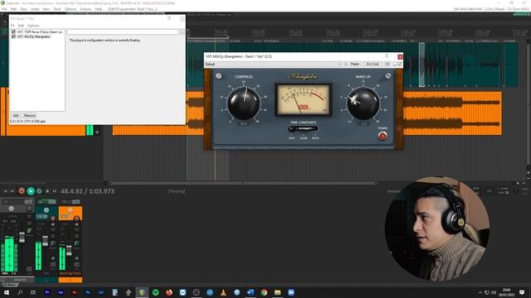Viewport: 531px width, 298px height.
Task: Open Premiere Pro from taskbar
Action: click(47, 292)
